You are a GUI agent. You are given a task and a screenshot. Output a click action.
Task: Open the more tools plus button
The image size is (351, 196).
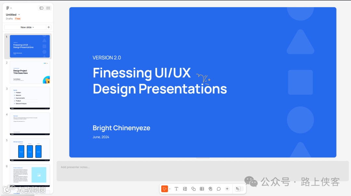(x=227, y=189)
